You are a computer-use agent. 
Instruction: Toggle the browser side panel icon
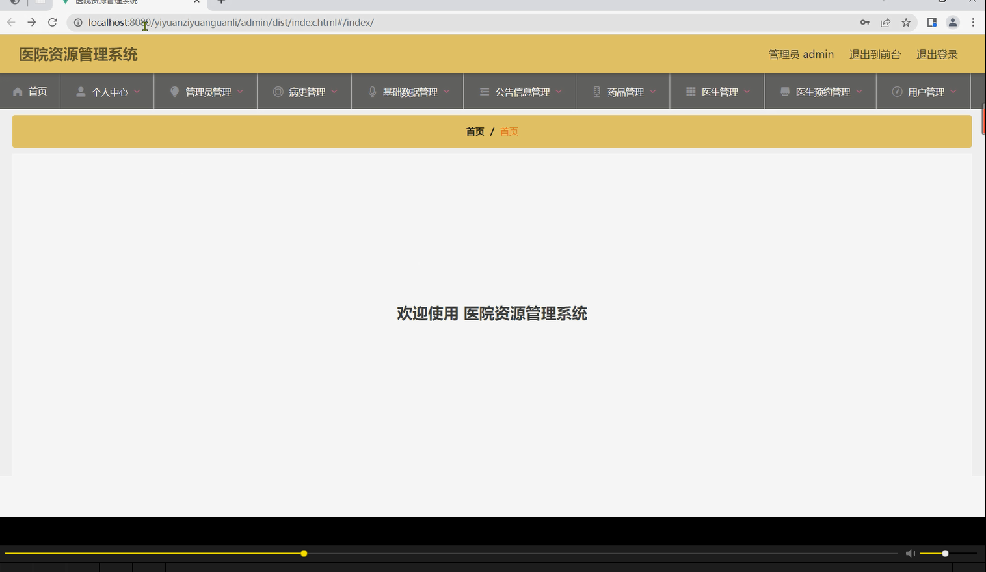932,23
